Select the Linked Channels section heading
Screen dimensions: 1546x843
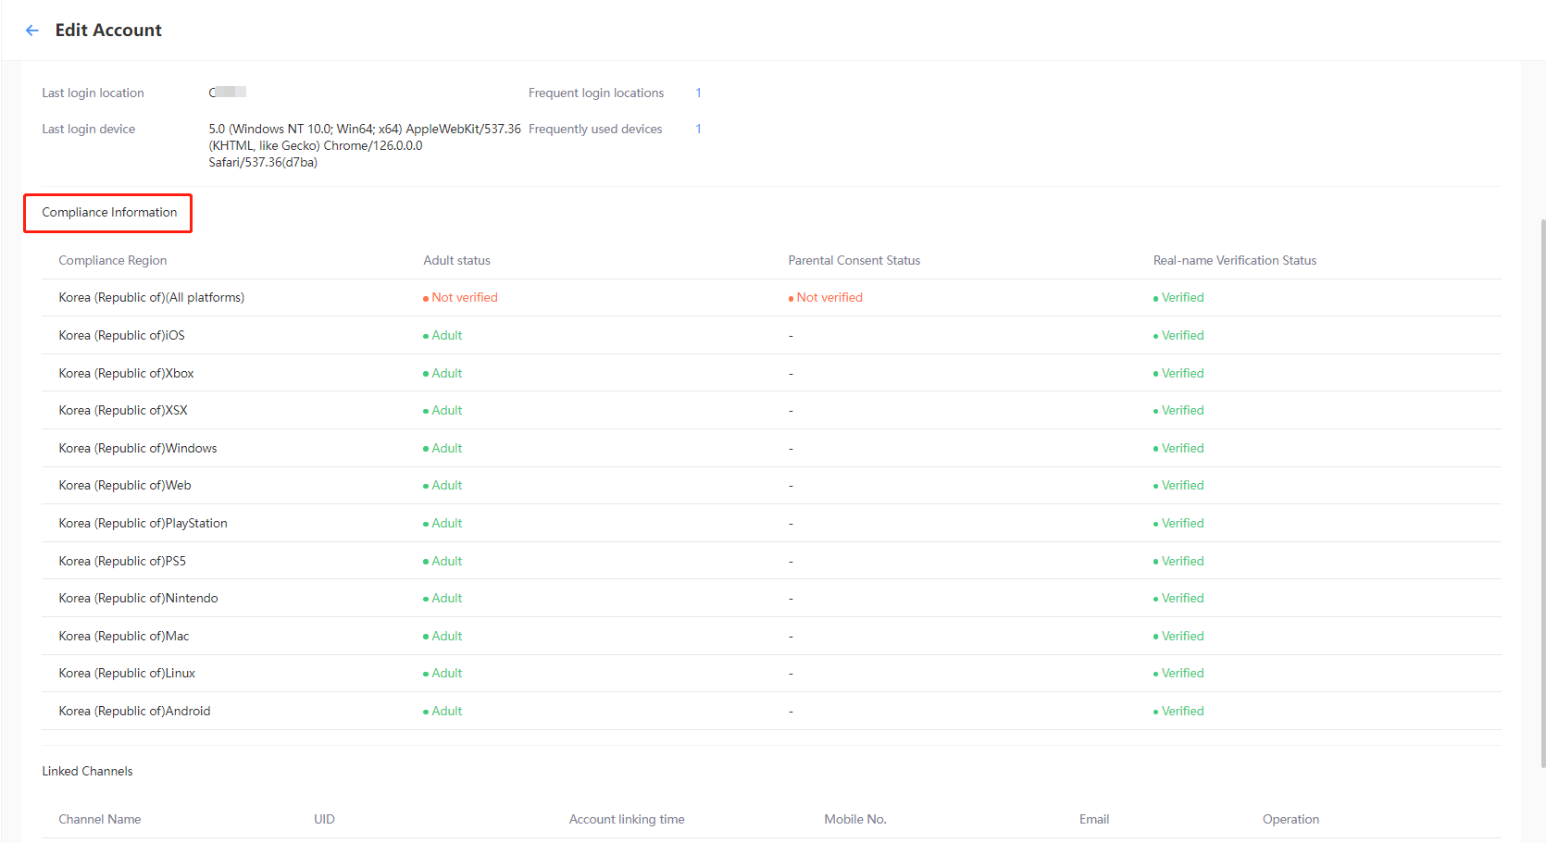87,772
